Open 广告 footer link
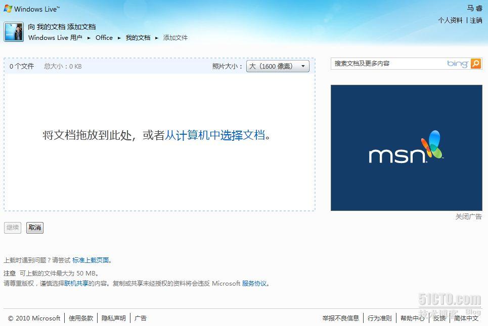 pos(141,318)
